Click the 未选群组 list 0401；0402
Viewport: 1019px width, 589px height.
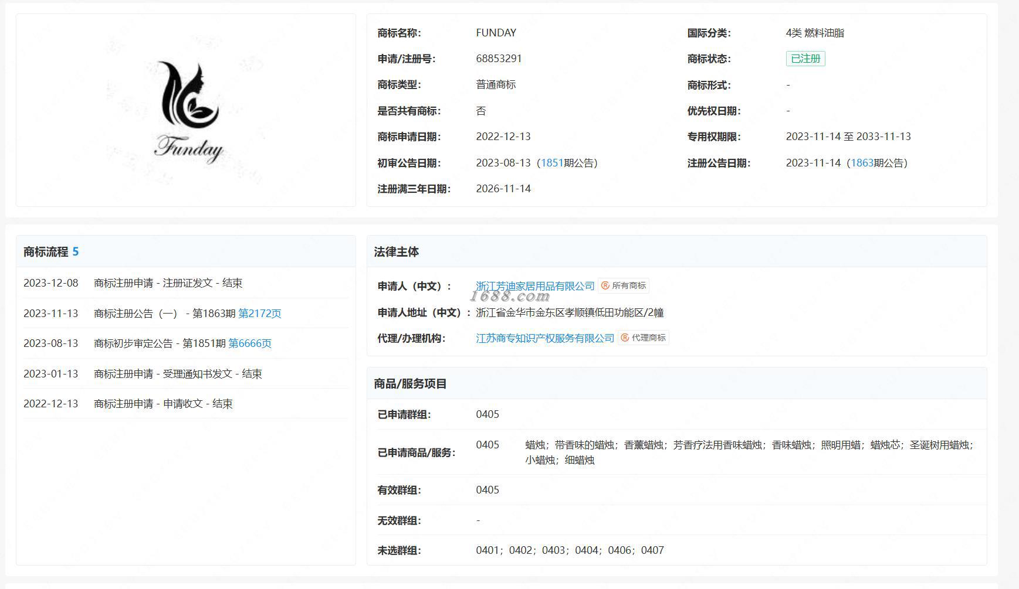570,550
